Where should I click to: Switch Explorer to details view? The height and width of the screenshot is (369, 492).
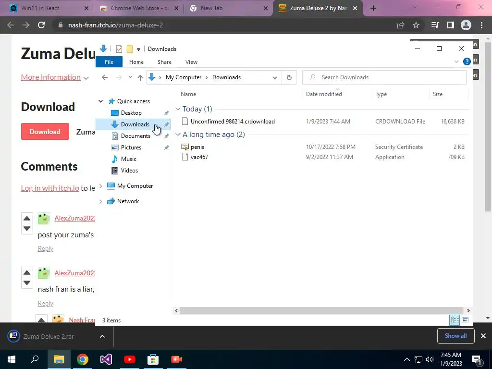coord(455,320)
